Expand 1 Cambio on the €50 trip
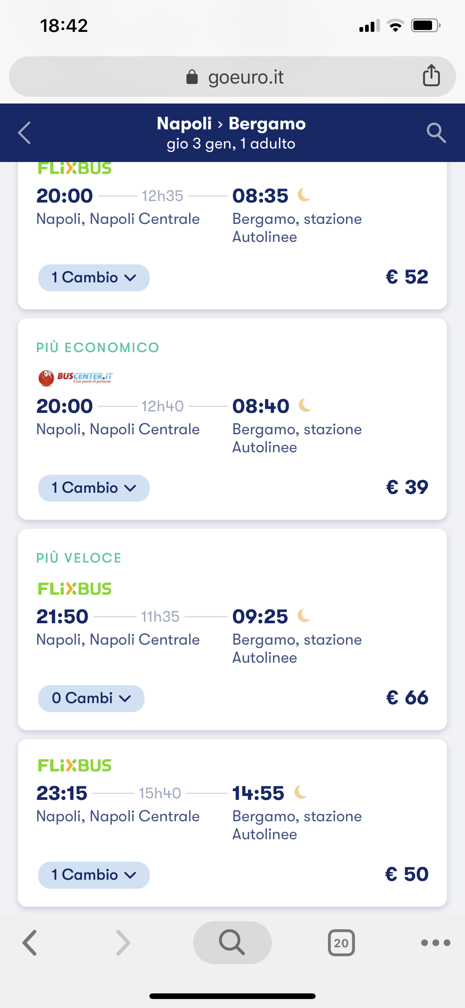465x1008 pixels. pos(94,875)
